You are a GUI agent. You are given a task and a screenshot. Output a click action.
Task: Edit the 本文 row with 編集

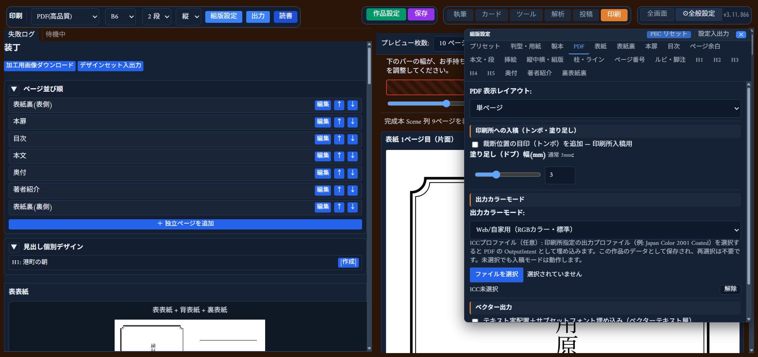[323, 156]
